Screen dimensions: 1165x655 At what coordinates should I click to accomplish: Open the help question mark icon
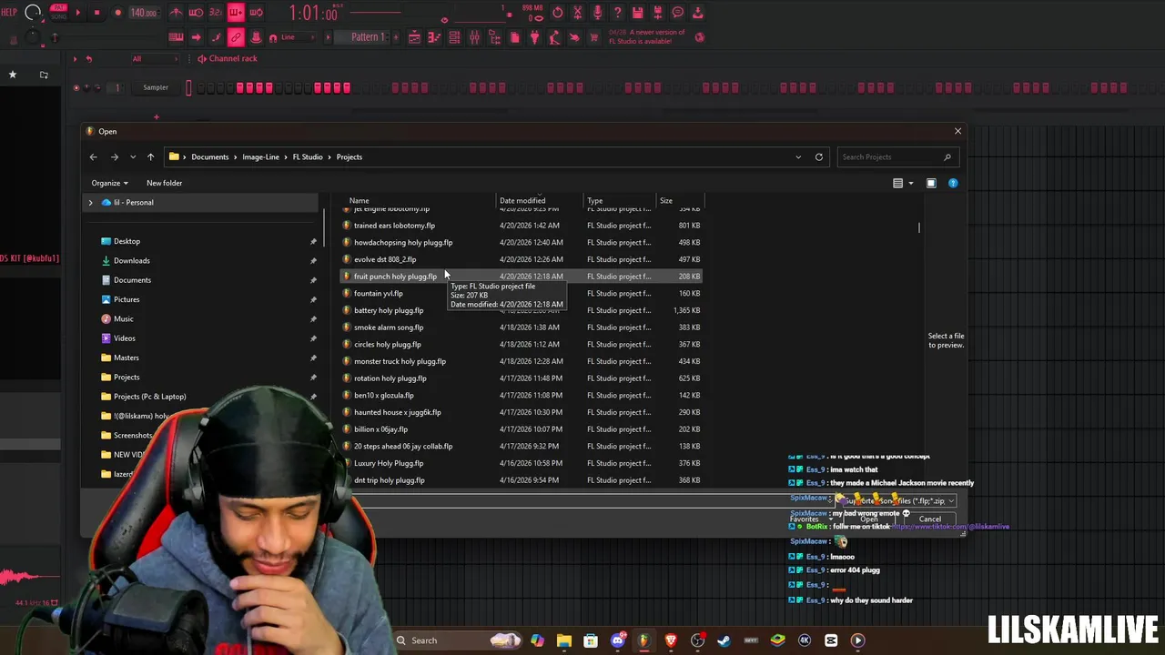tap(618, 13)
